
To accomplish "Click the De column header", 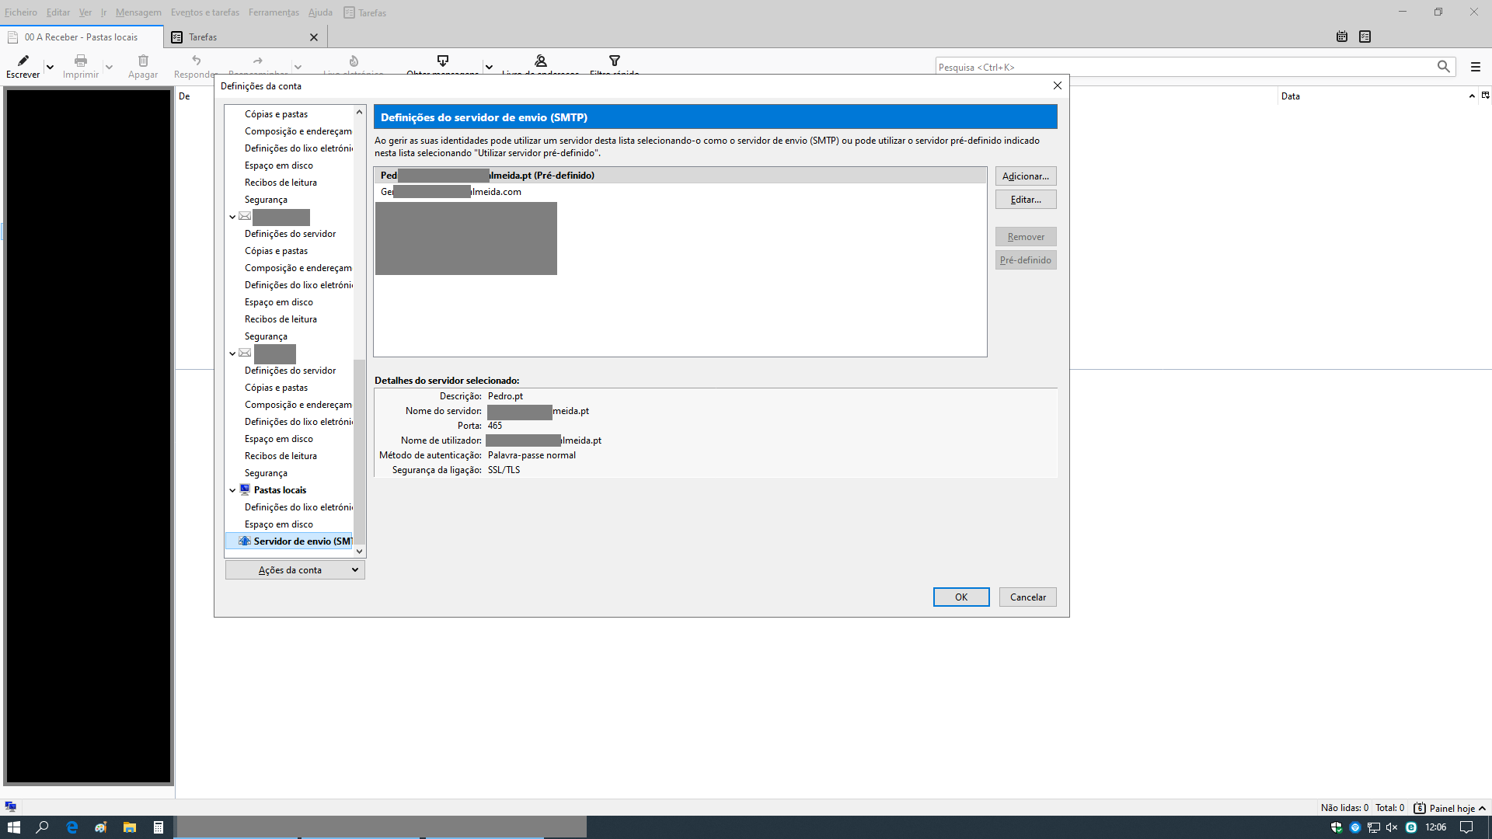I will (184, 96).
